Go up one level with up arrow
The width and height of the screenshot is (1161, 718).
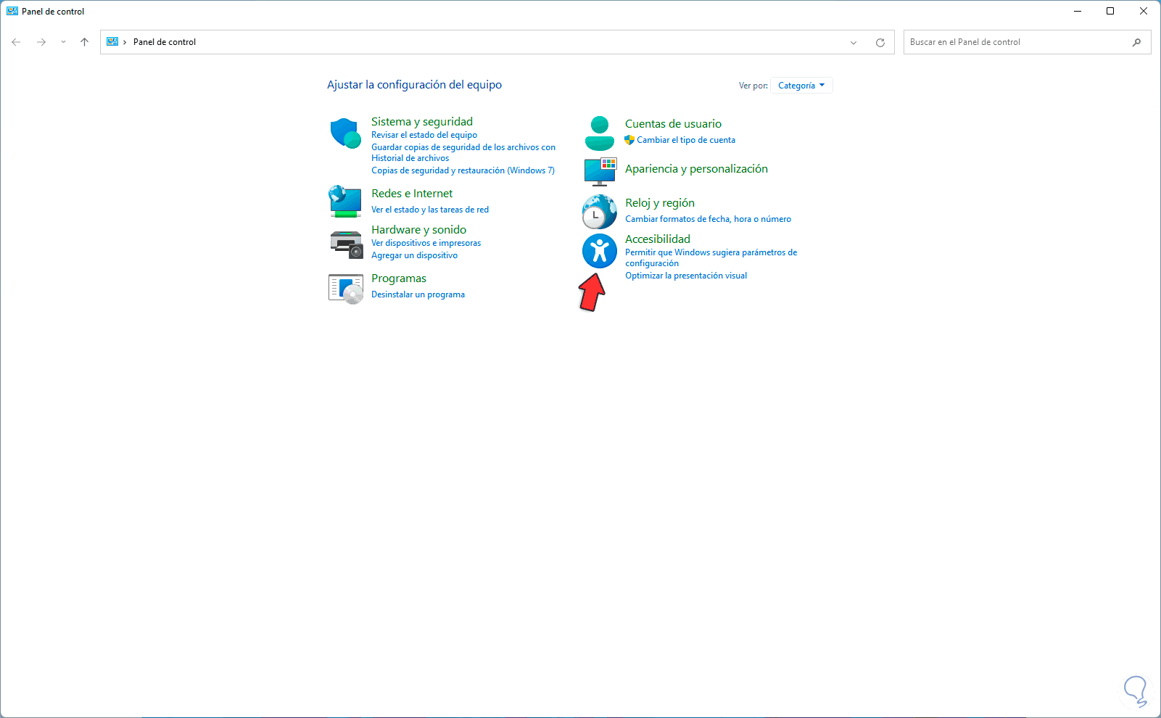[84, 42]
